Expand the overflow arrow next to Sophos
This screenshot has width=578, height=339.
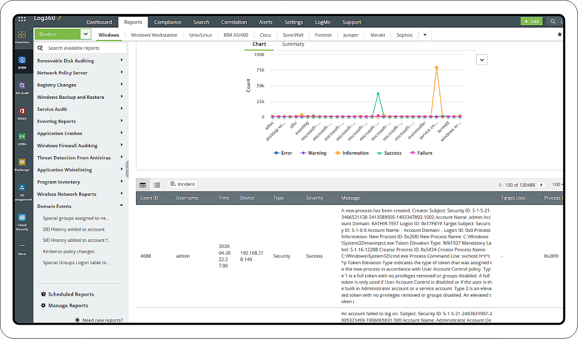pyautogui.click(x=425, y=35)
